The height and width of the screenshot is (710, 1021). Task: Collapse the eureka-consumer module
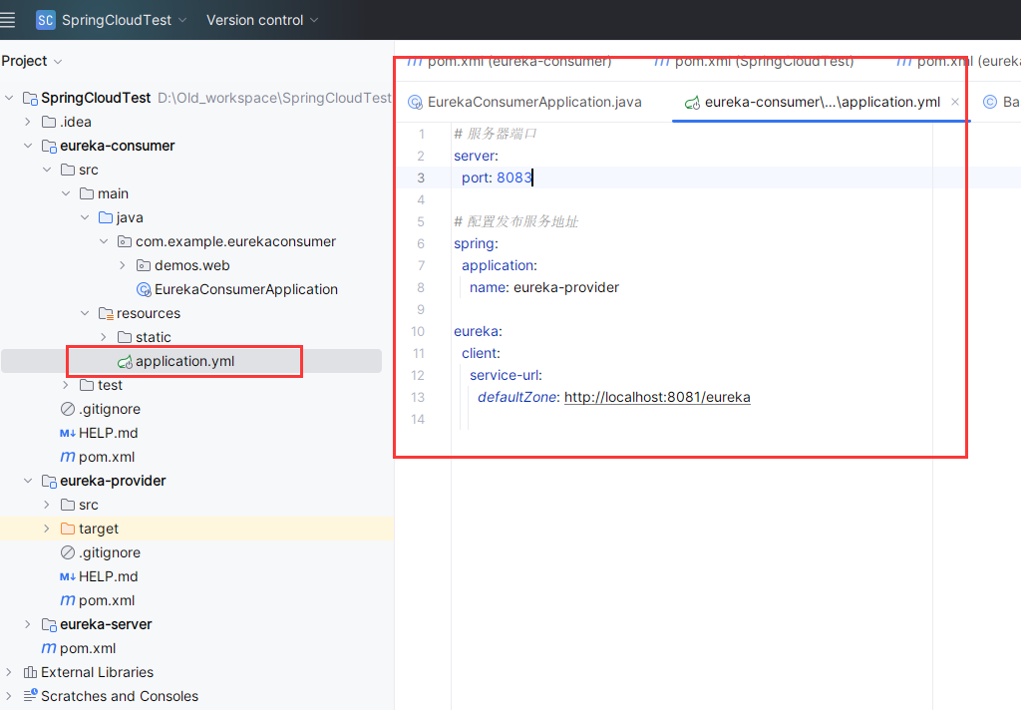(x=28, y=146)
